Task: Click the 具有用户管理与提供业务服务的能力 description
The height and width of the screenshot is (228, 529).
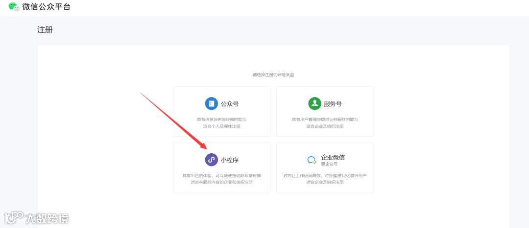Action: [325, 120]
